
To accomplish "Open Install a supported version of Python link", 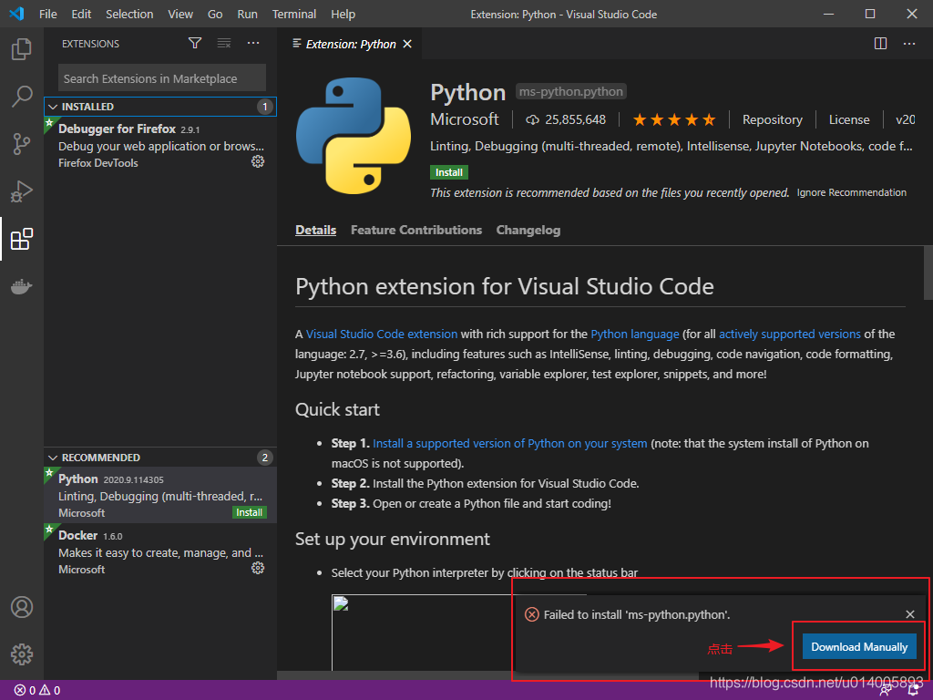I will 510,444.
